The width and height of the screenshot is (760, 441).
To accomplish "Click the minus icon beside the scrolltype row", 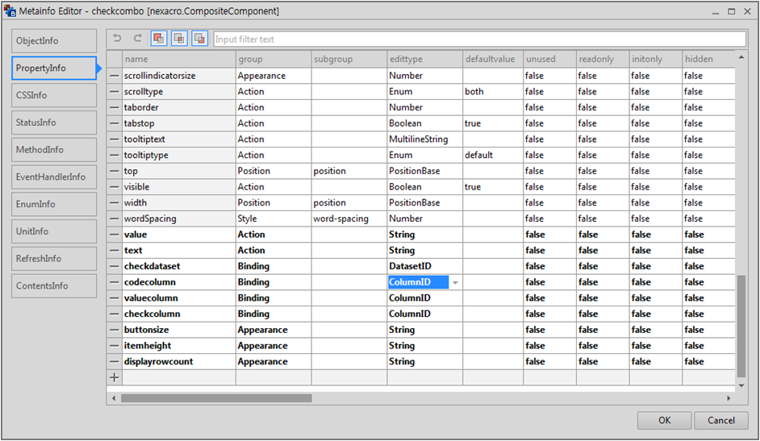I will [114, 92].
